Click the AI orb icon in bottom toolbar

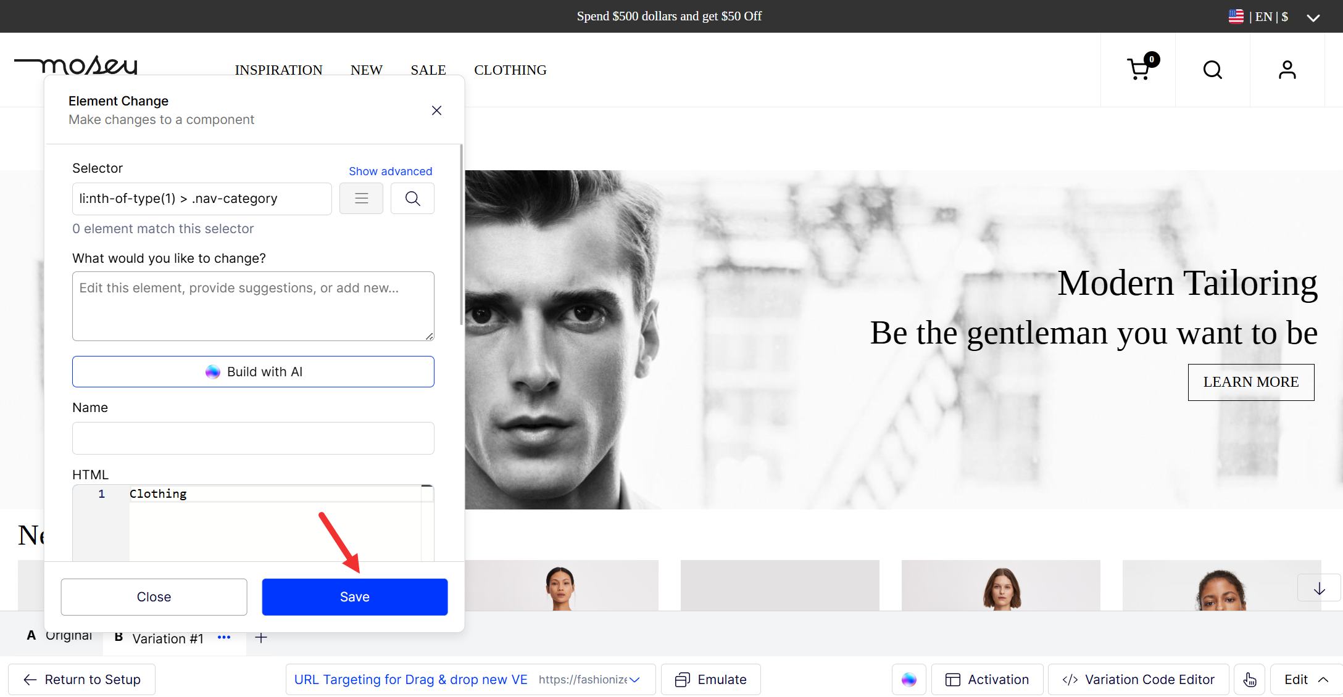tap(908, 679)
